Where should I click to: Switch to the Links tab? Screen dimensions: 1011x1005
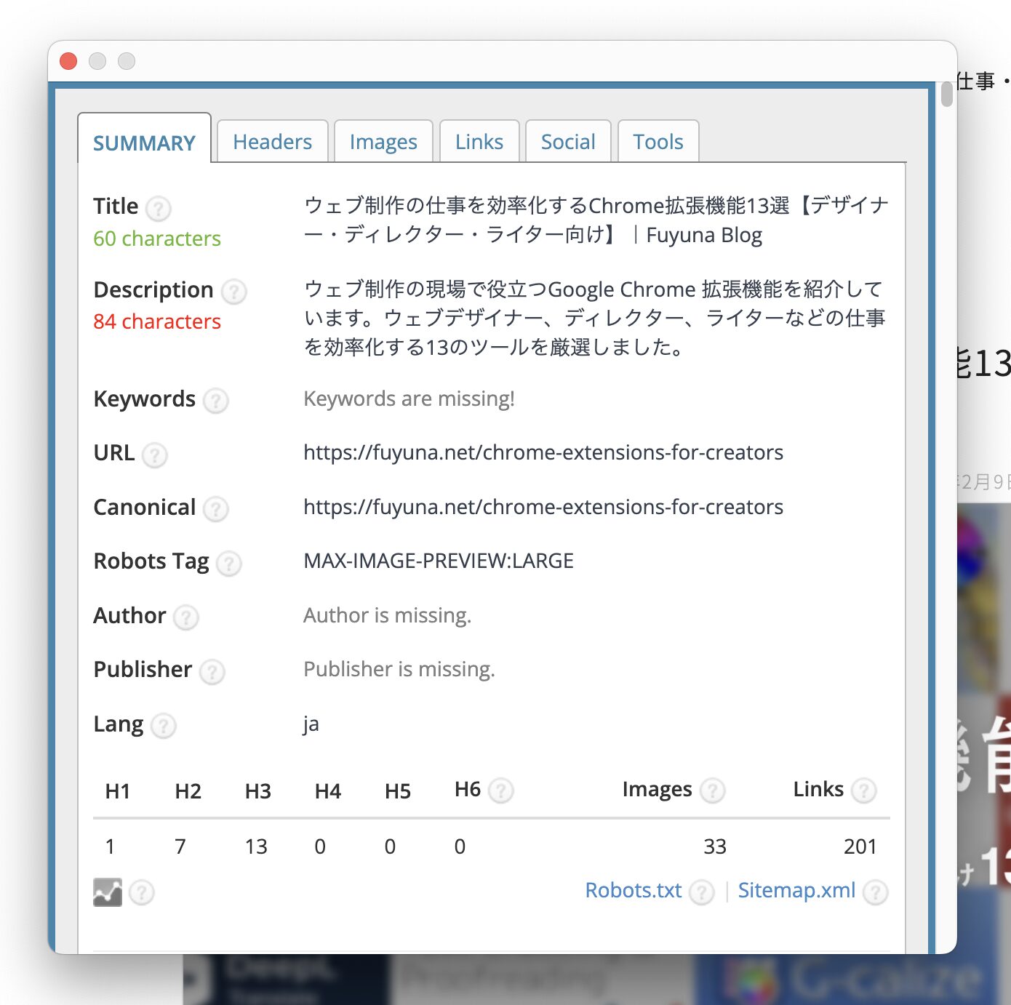(x=479, y=141)
